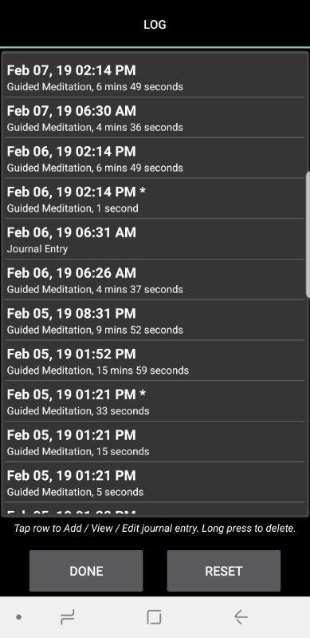Open recent apps navigation icon

tap(68, 618)
